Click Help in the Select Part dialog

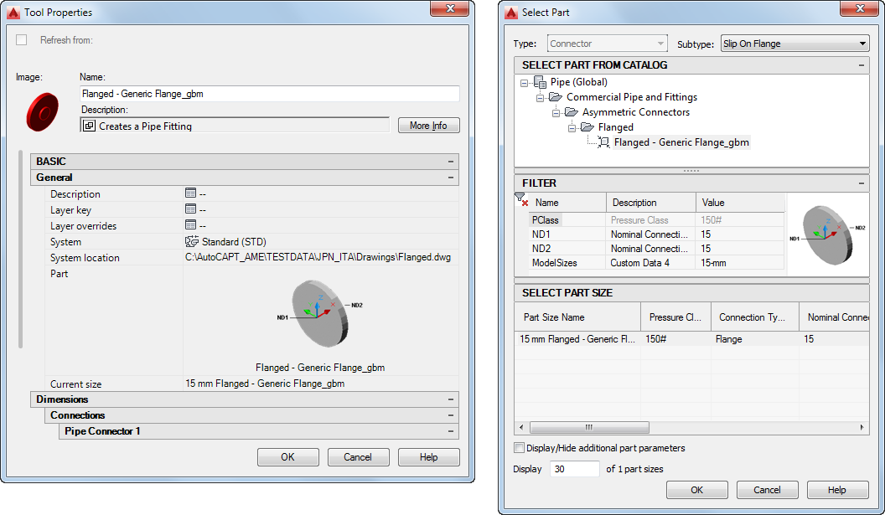[x=837, y=490]
